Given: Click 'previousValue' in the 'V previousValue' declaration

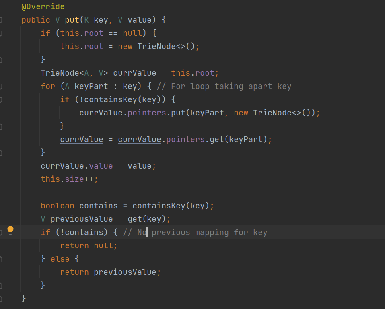Looking at the screenshot, I should click(x=82, y=219).
